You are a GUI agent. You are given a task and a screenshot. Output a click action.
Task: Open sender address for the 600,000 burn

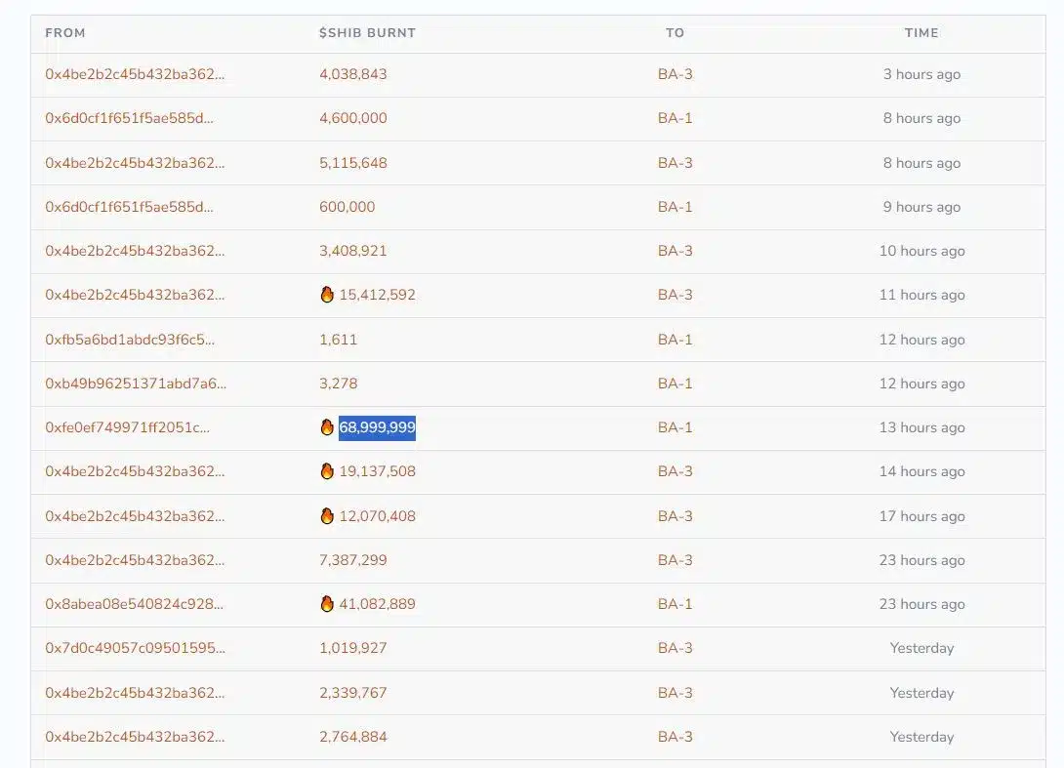129,207
